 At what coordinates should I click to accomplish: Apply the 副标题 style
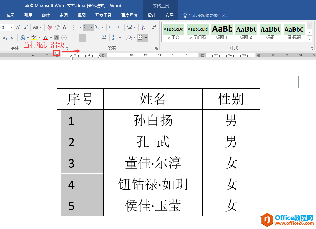pos(295,32)
